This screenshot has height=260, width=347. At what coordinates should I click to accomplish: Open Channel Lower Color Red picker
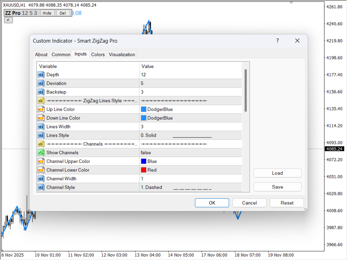pyautogui.click(x=191, y=170)
